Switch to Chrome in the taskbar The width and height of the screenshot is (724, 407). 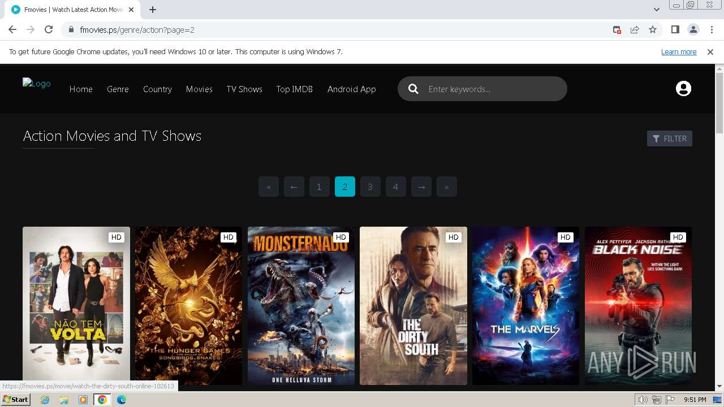(x=102, y=400)
